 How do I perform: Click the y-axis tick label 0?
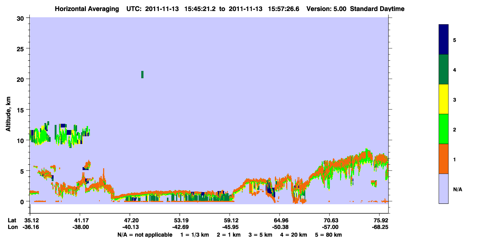pyautogui.click(x=22, y=202)
